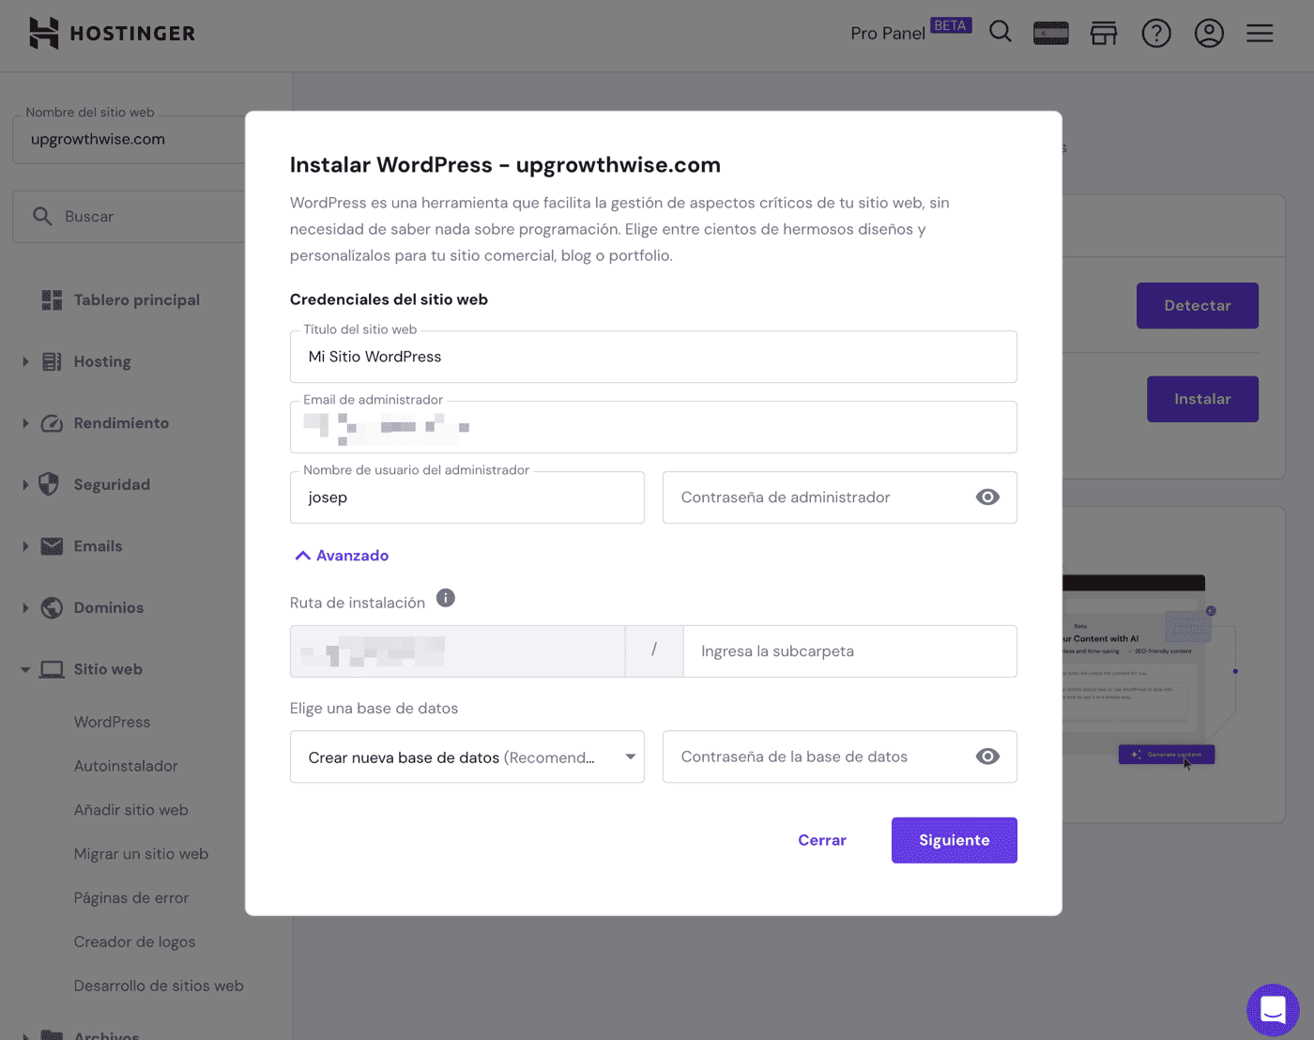Expand the Emails menu arrow

[25, 546]
